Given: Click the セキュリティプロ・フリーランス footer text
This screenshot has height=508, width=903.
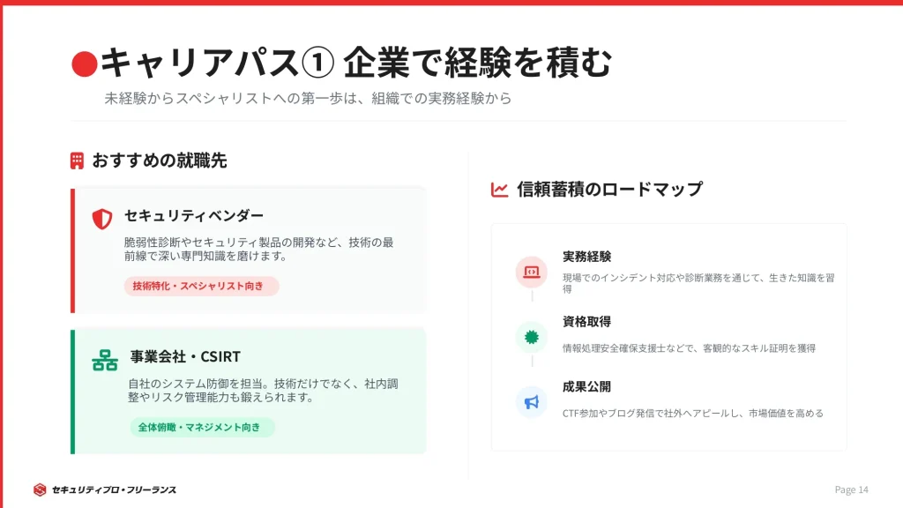Looking at the screenshot, I should (x=114, y=489).
